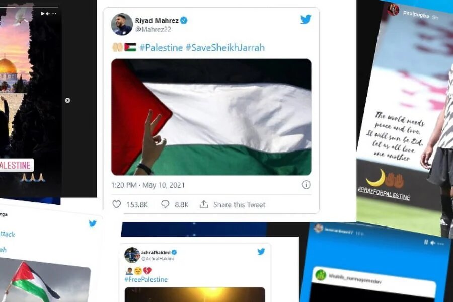Screen dimensions: 453x302
Task: Click the Twitter bird logo in Riyad Mahrez's tweet
Action: [306, 19]
